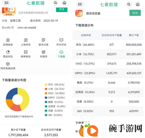
Task: Click heading 下载渠道分布
Action: coord(84,25)
